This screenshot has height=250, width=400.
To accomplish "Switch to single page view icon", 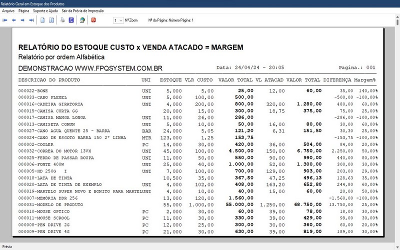I will pos(42,20).
